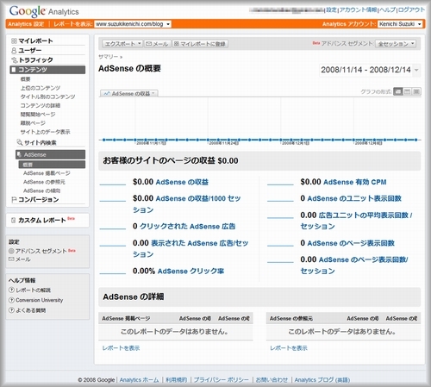Click the メール button in toolbar
This screenshot has height=387, width=431.
click(158, 44)
